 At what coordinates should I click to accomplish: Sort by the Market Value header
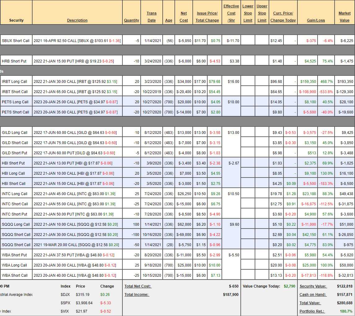[x=344, y=17]
